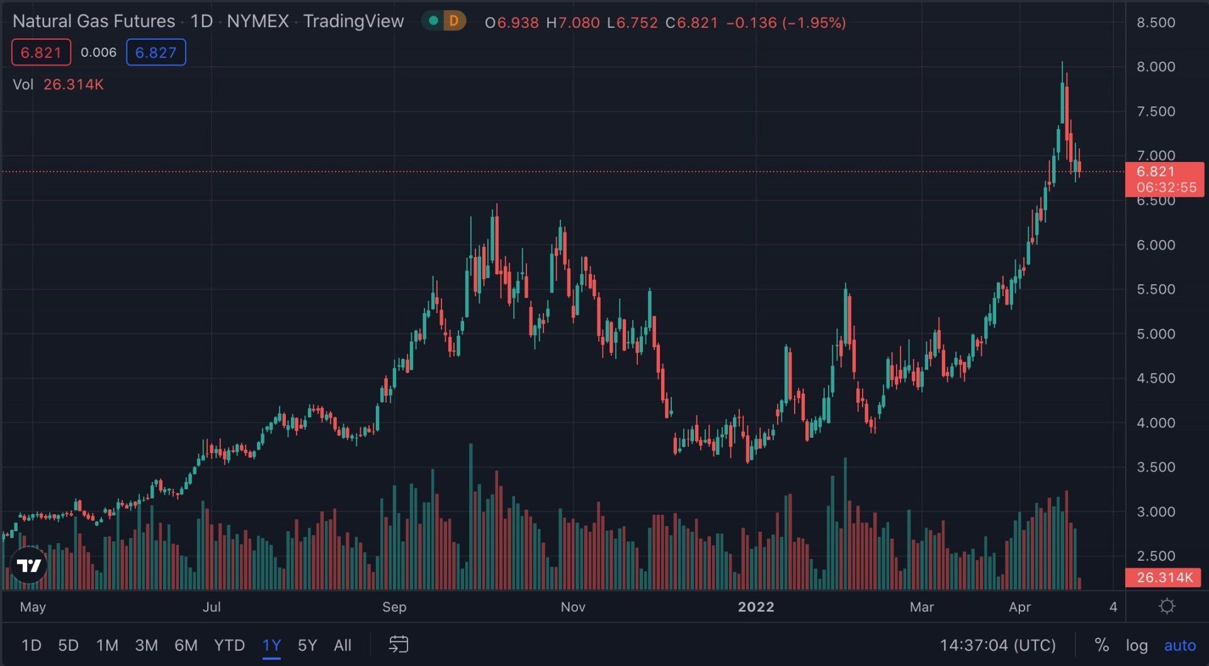Click the TradingView logo watermark

pos(30,565)
